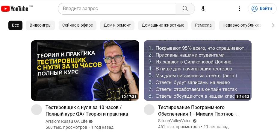Open Тестировщик с нуля video thumbnail

point(85,70)
